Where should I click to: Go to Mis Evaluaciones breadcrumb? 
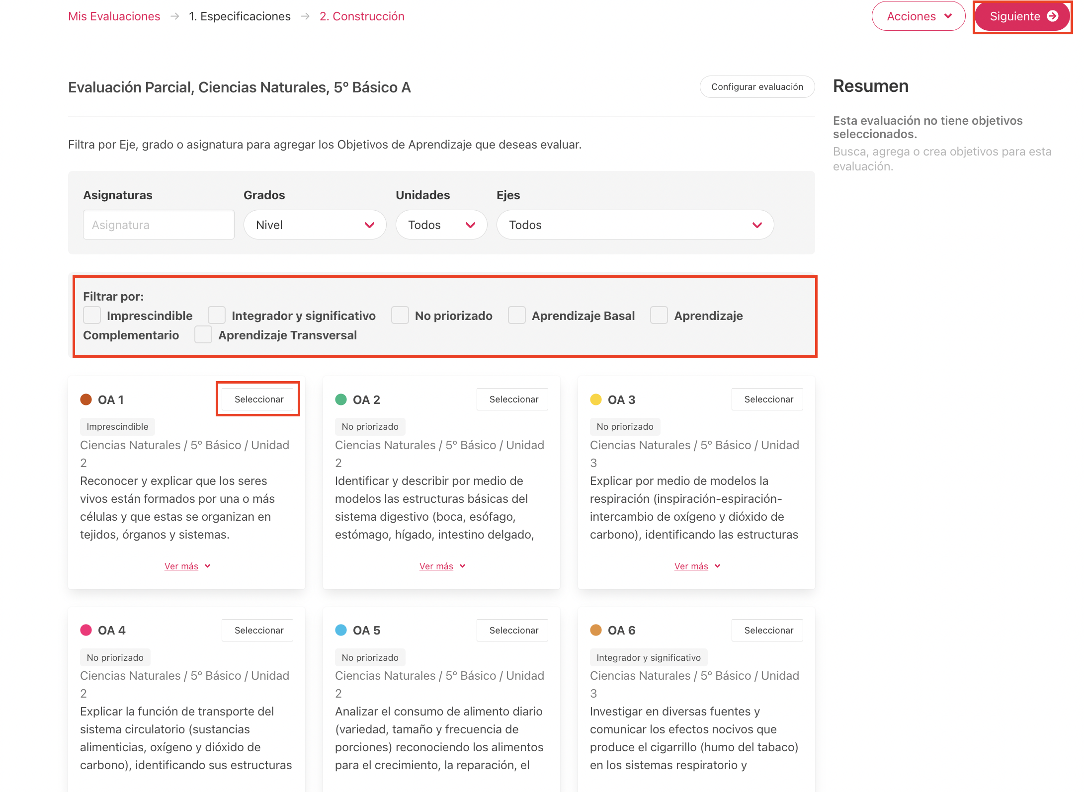(114, 16)
